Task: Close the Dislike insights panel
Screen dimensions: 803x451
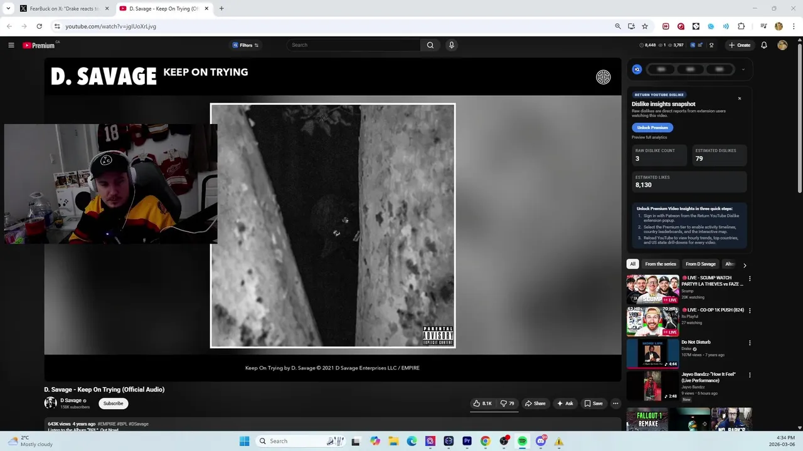Action: pyautogui.click(x=739, y=98)
